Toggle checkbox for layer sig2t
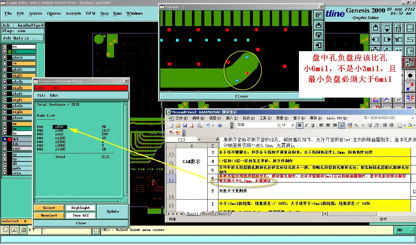This screenshot has height=245, width=416. click(x=5, y=76)
